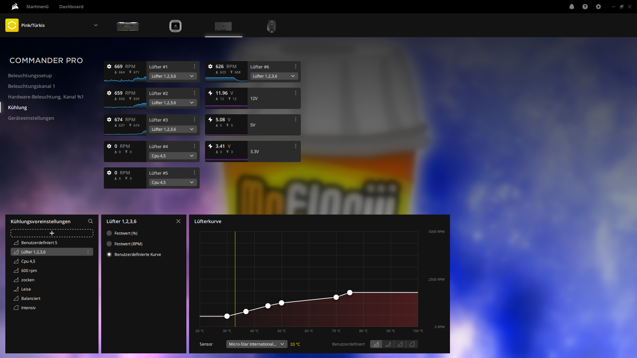Select the Balanciert preset
This screenshot has width=637, height=358.
click(x=52, y=298)
